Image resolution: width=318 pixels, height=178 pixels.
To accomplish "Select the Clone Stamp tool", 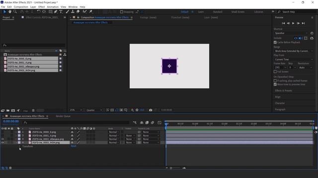I will tap(73, 12).
